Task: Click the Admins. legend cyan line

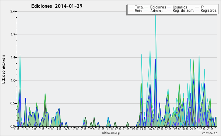Action: pos(147,11)
